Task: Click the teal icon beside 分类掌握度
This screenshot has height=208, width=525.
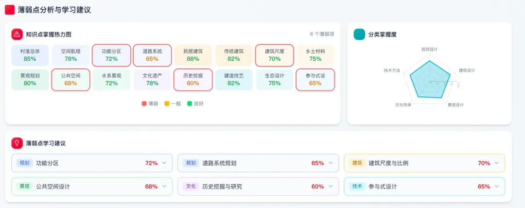Action: tap(359, 34)
